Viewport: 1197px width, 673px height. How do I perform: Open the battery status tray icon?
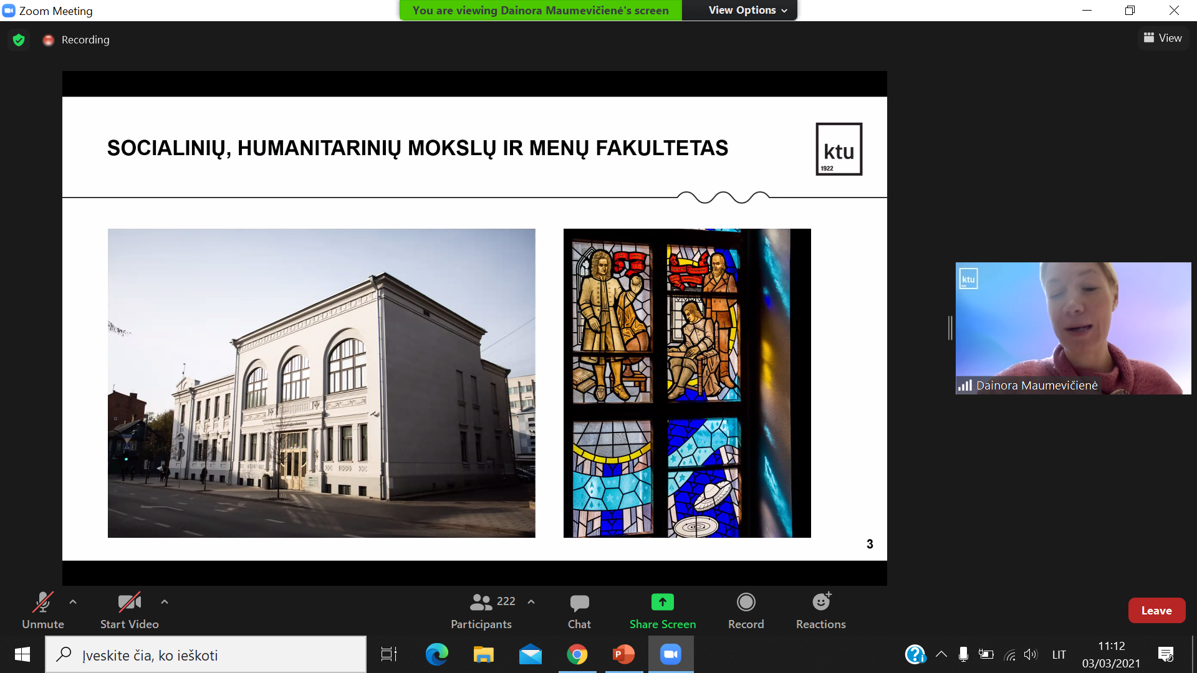(986, 654)
